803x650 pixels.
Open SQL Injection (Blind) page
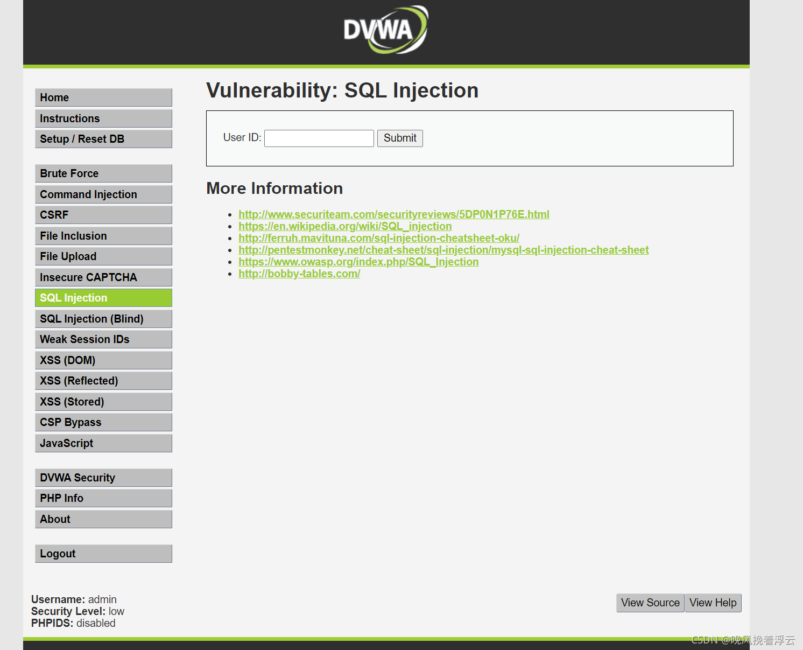click(x=103, y=319)
